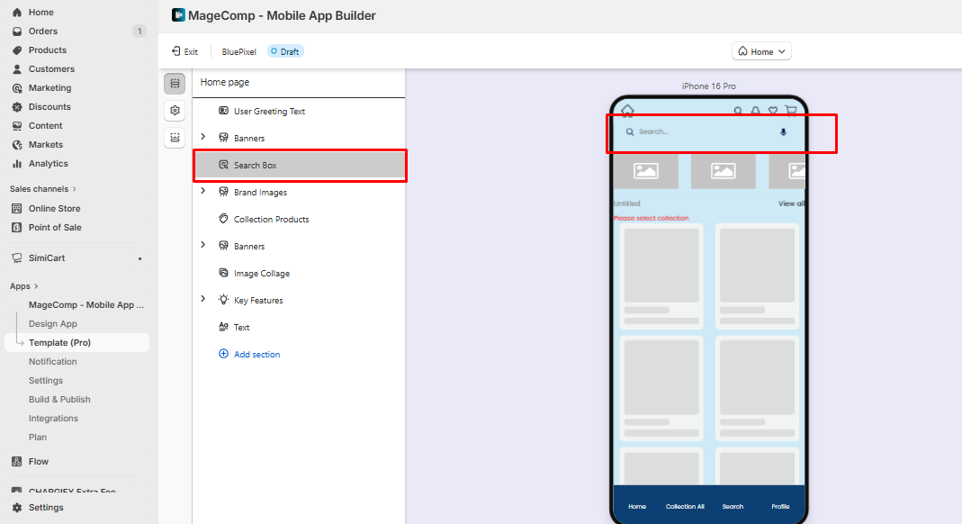Expand the Banners section above Search Box
Screen dimensions: 962x524
(203, 137)
